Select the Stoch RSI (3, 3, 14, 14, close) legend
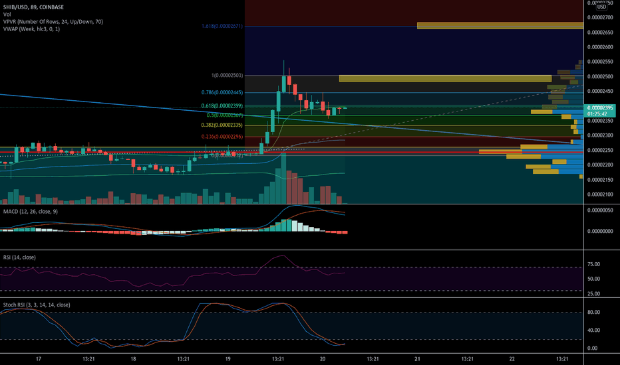The image size is (620, 365). (x=37, y=305)
